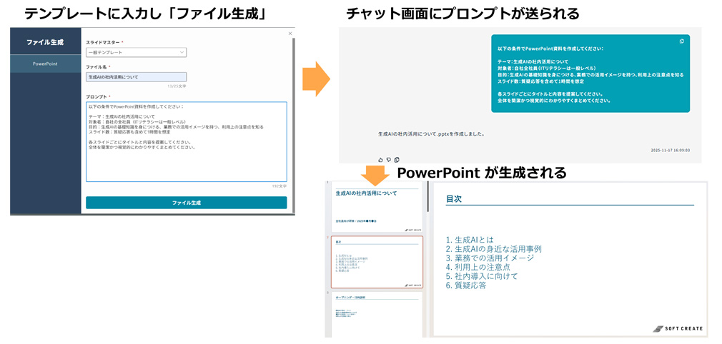
Task: Click the スライドマスター field label
Action: click(x=103, y=42)
